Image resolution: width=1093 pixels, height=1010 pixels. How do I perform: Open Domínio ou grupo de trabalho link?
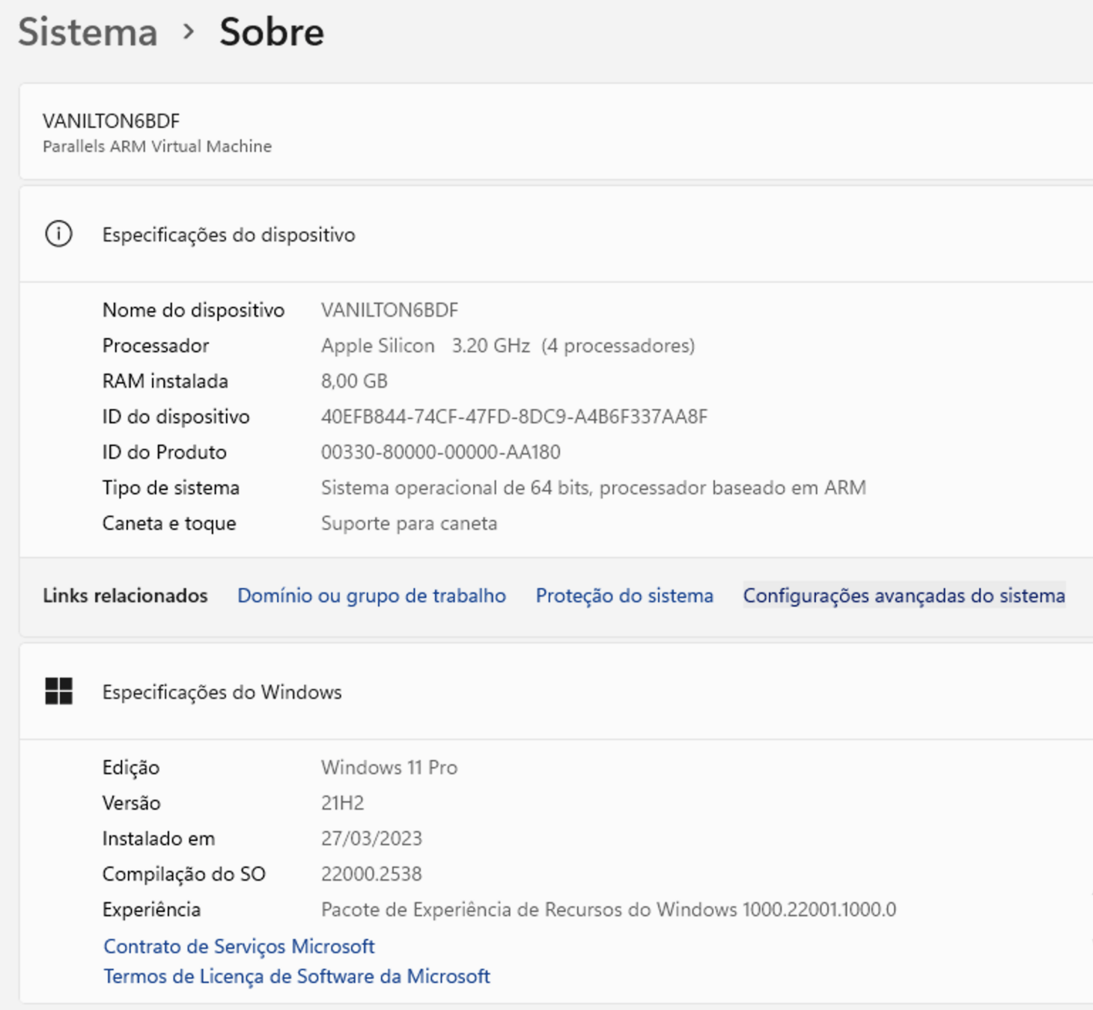(x=371, y=596)
